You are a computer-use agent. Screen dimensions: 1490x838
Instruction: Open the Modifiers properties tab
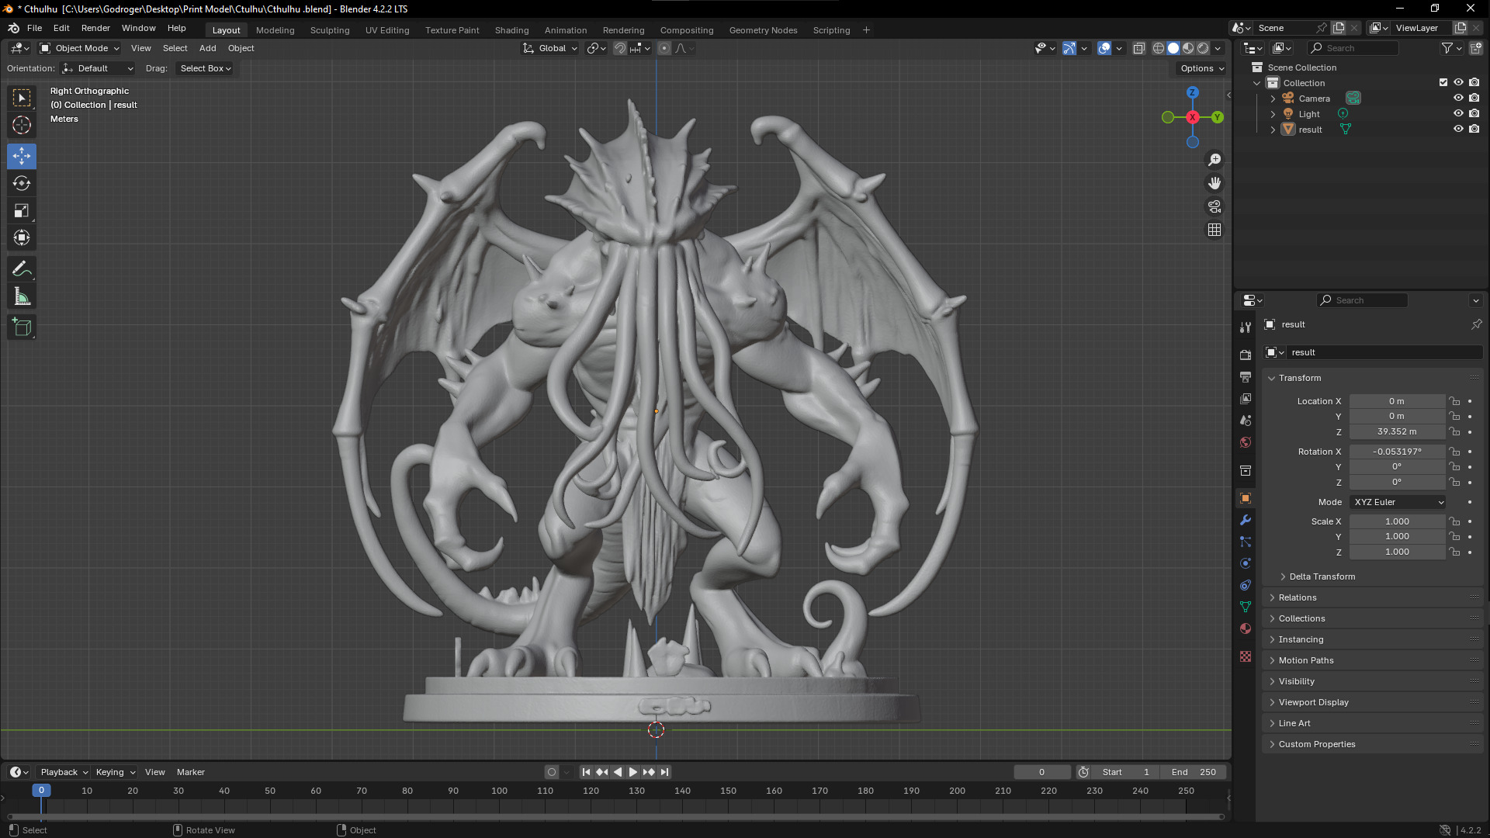point(1246,520)
